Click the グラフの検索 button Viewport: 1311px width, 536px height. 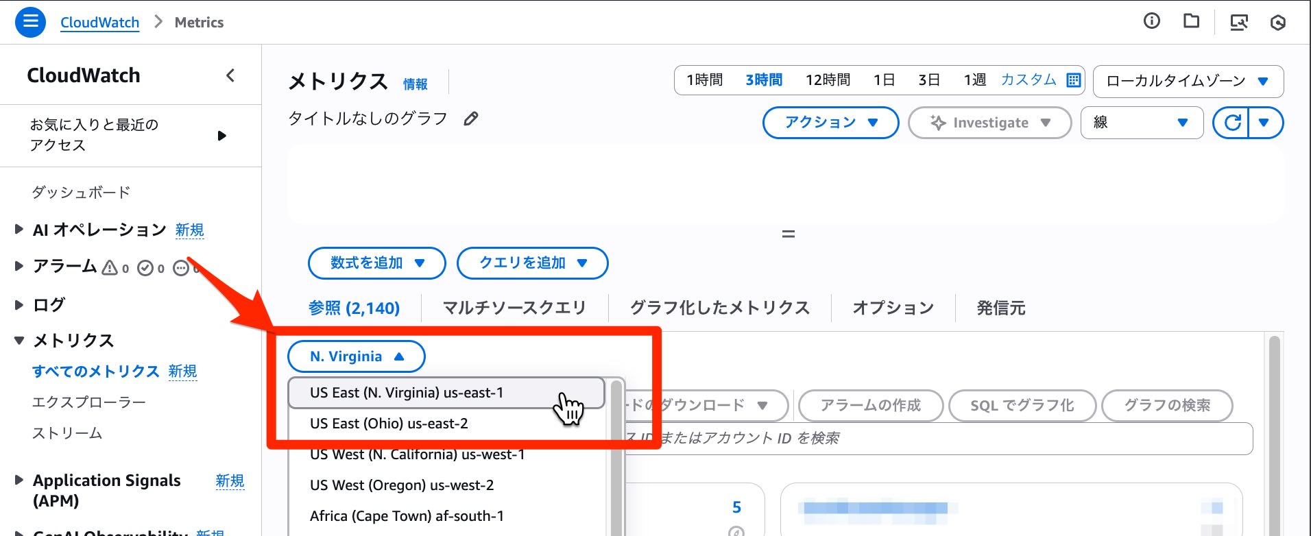[x=1167, y=405]
